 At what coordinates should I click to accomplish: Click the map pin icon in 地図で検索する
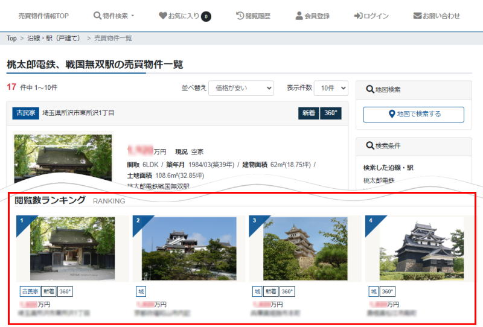(x=392, y=114)
